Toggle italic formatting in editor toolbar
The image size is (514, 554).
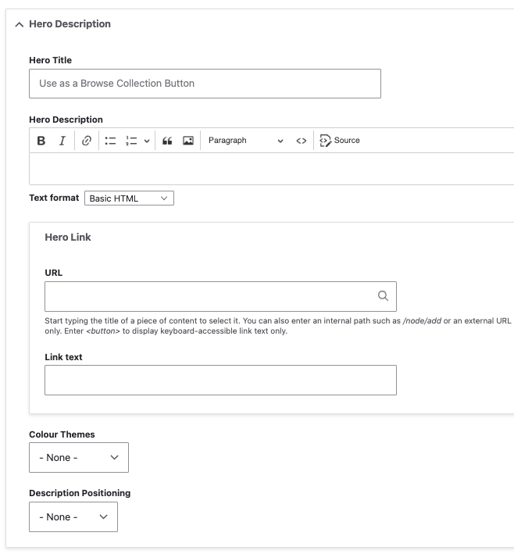tap(62, 141)
